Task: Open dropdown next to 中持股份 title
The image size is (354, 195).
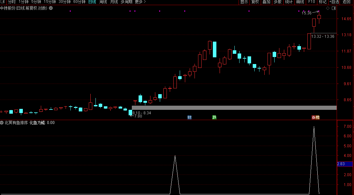Action: point(51,8)
